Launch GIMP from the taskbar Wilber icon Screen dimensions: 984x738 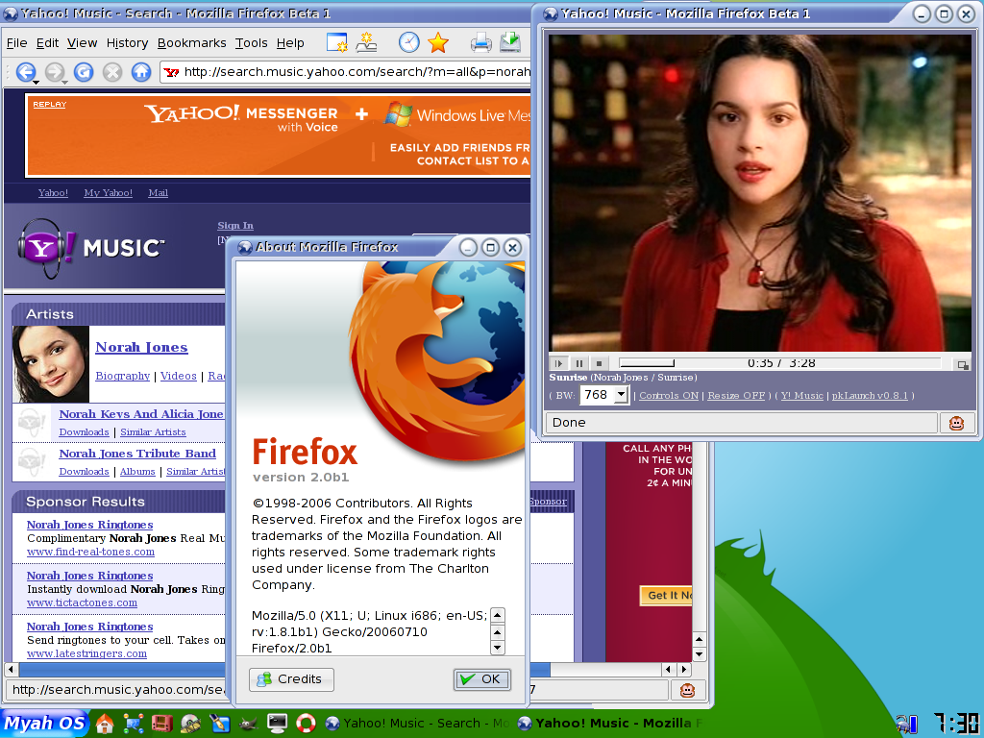click(x=249, y=724)
